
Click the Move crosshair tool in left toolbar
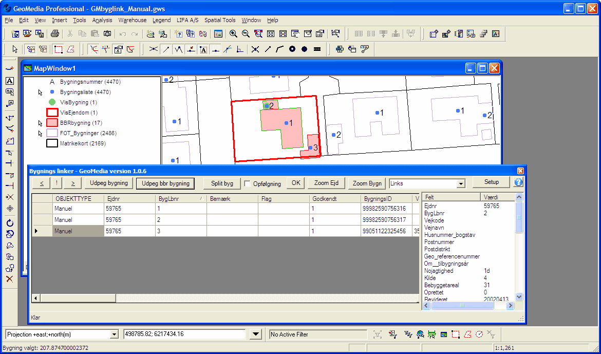(x=10, y=209)
